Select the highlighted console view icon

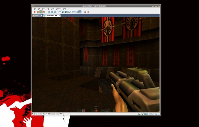coord(80,12)
